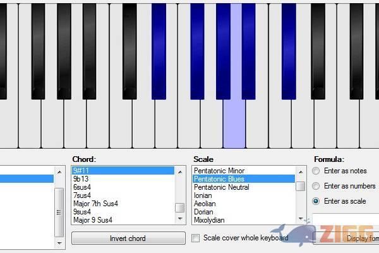Choose 6sus4 in the Chord list
Screen dimensions: 379x253
[123, 187]
